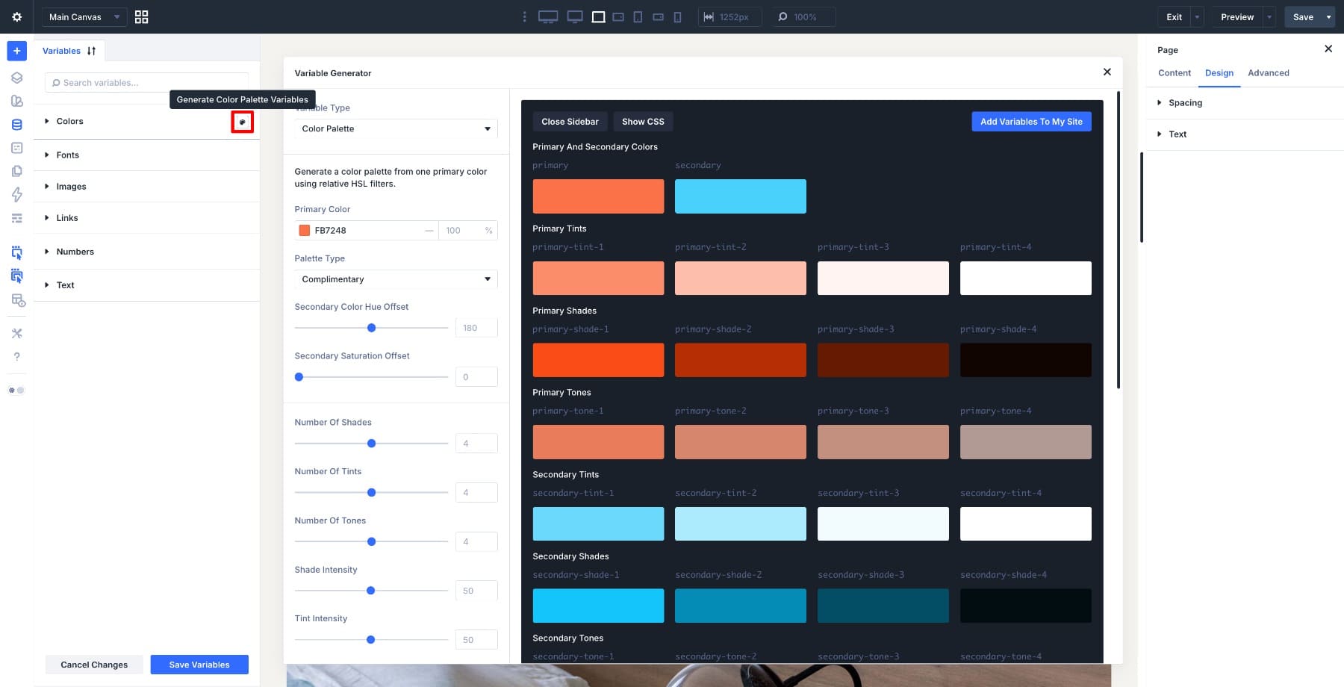Screen dimensions: 1344x687
Task: Open builder settings gear icon
Action: [16, 16]
